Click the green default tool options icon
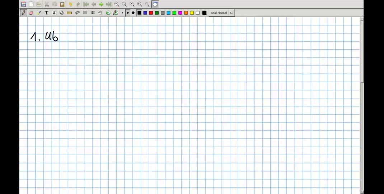This screenshot has width=384, height=194. click(108, 13)
